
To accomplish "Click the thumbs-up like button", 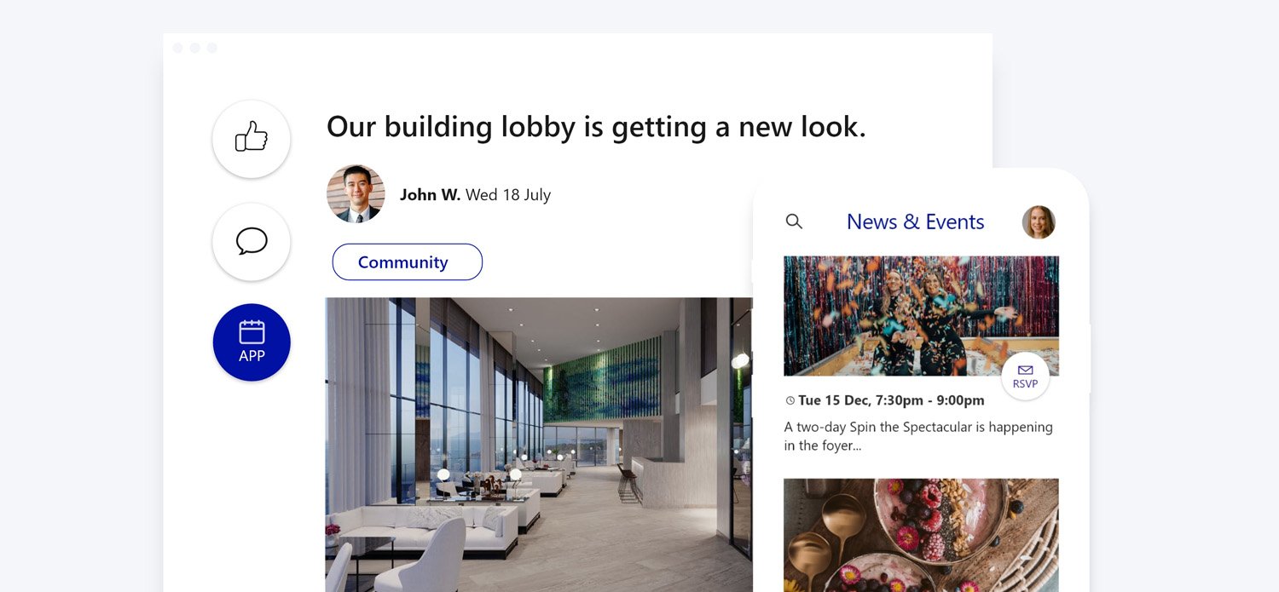I will [x=252, y=139].
